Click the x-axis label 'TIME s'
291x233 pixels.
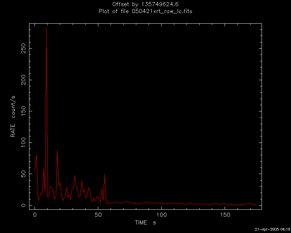145,222
